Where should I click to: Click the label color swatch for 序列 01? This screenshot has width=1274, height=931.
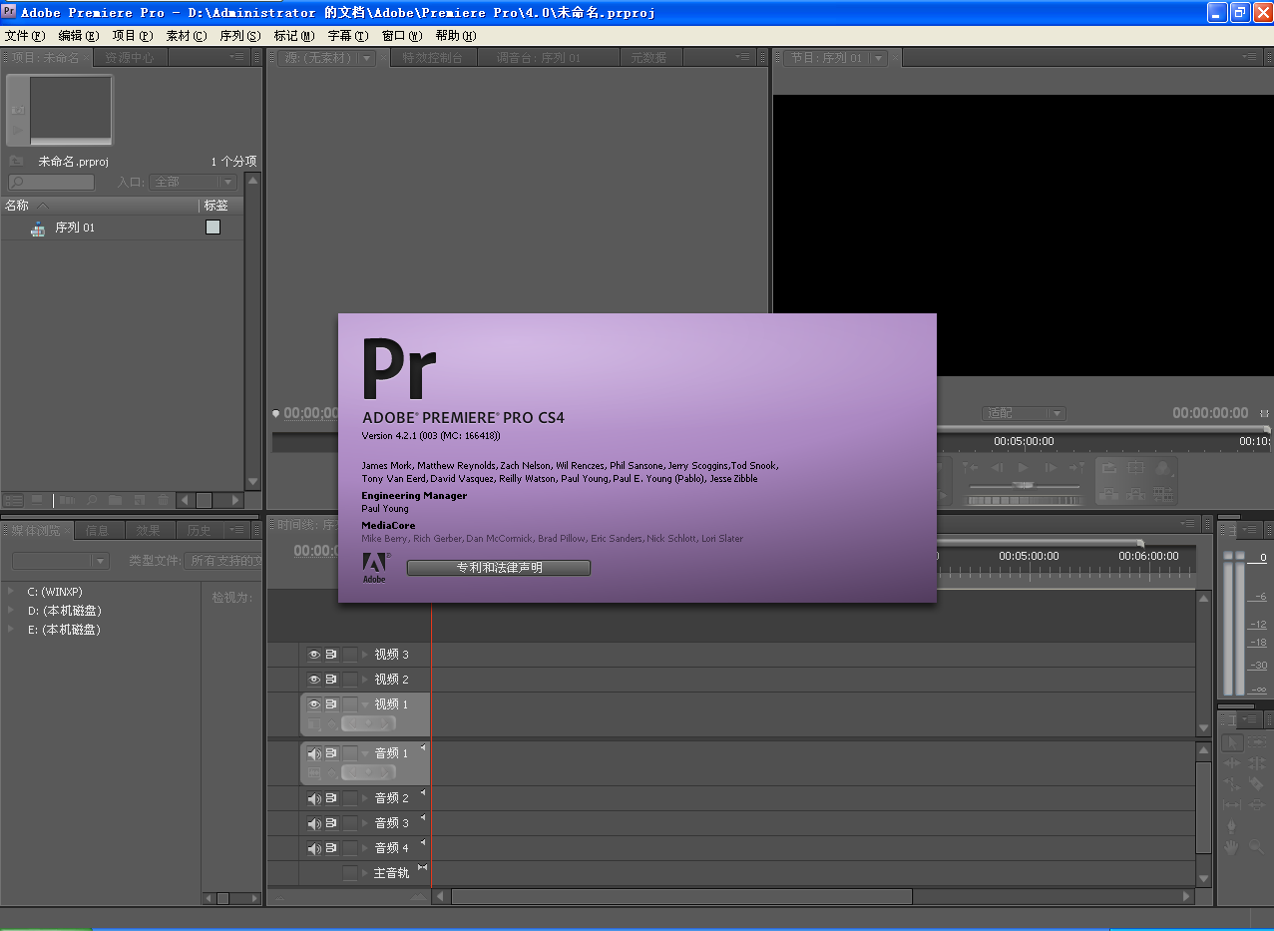click(x=212, y=228)
